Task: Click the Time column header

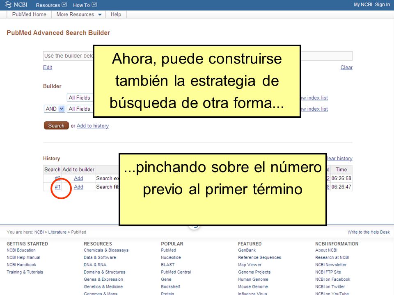Action: [x=341, y=170]
